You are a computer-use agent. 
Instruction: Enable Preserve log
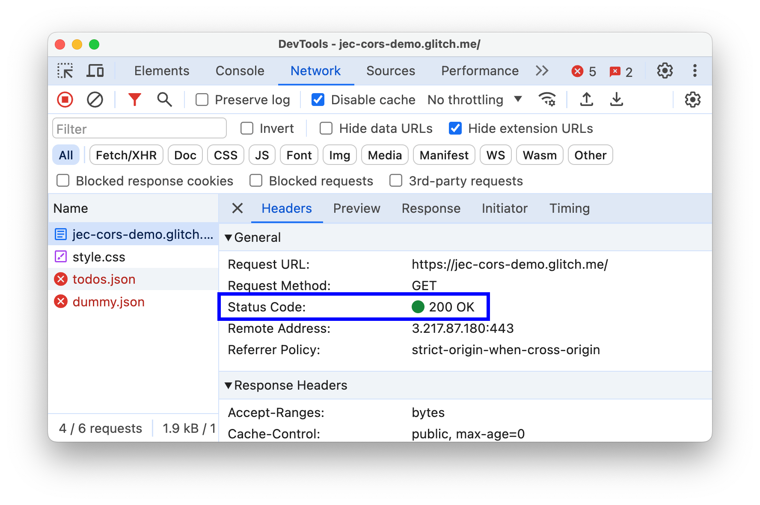click(202, 100)
